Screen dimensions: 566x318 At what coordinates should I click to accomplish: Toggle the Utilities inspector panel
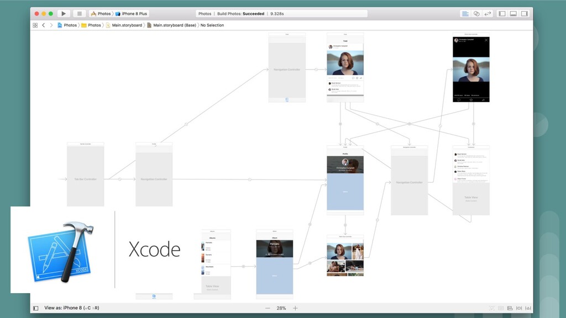(x=525, y=14)
